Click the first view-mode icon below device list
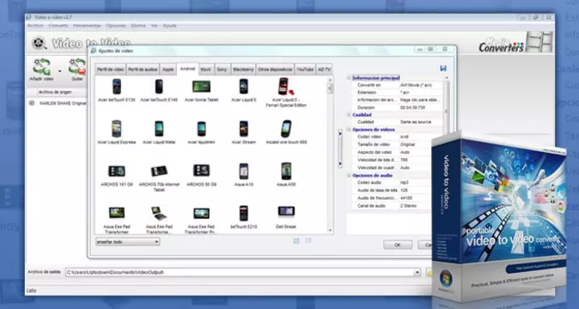This screenshot has height=309, width=579. click(x=296, y=241)
